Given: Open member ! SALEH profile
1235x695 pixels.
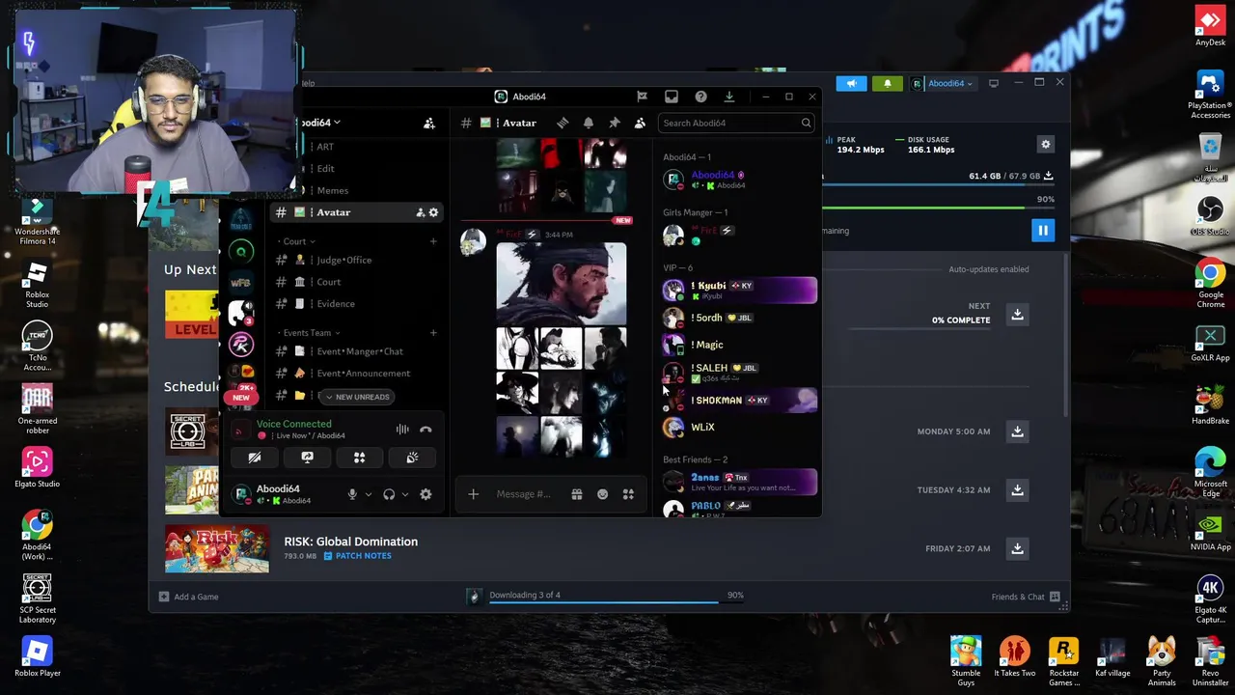Looking at the screenshot, I should [x=739, y=372].
